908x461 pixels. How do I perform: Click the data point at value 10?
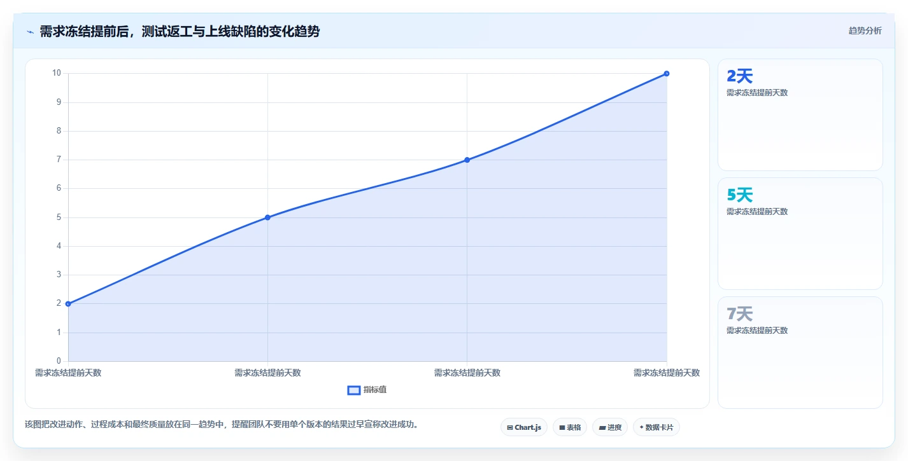[667, 74]
